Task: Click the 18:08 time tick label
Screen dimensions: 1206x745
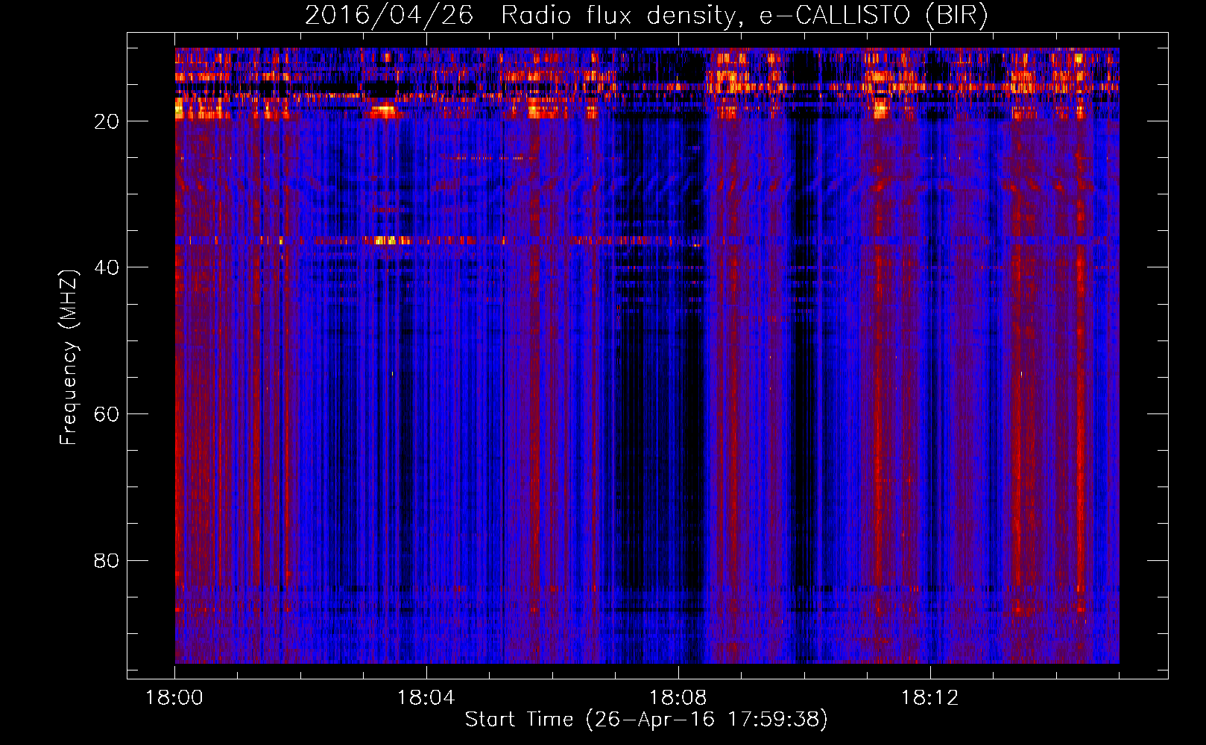Action: click(x=678, y=698)
